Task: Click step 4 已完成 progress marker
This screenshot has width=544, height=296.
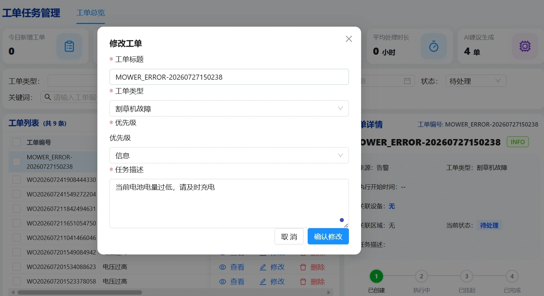Action: click(x=512, y=276)
